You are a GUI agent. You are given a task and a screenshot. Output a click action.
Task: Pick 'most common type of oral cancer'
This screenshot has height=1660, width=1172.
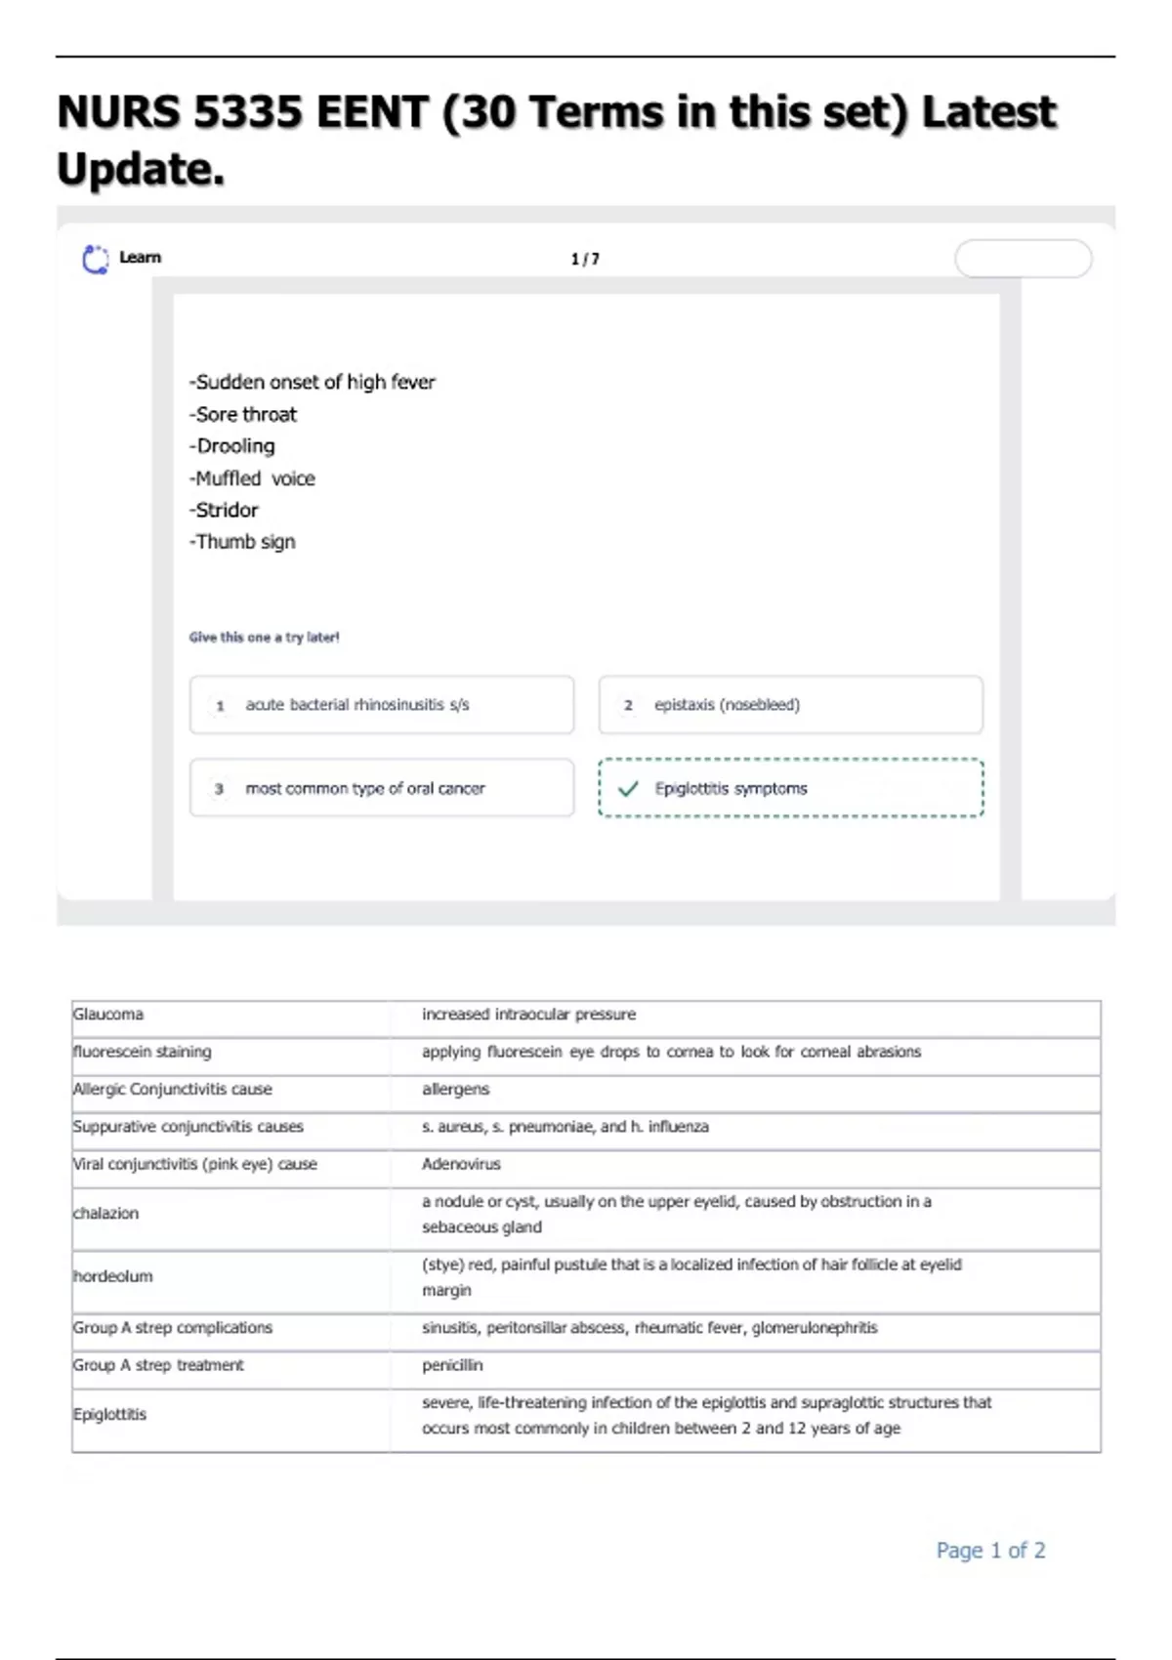(382, 788)
